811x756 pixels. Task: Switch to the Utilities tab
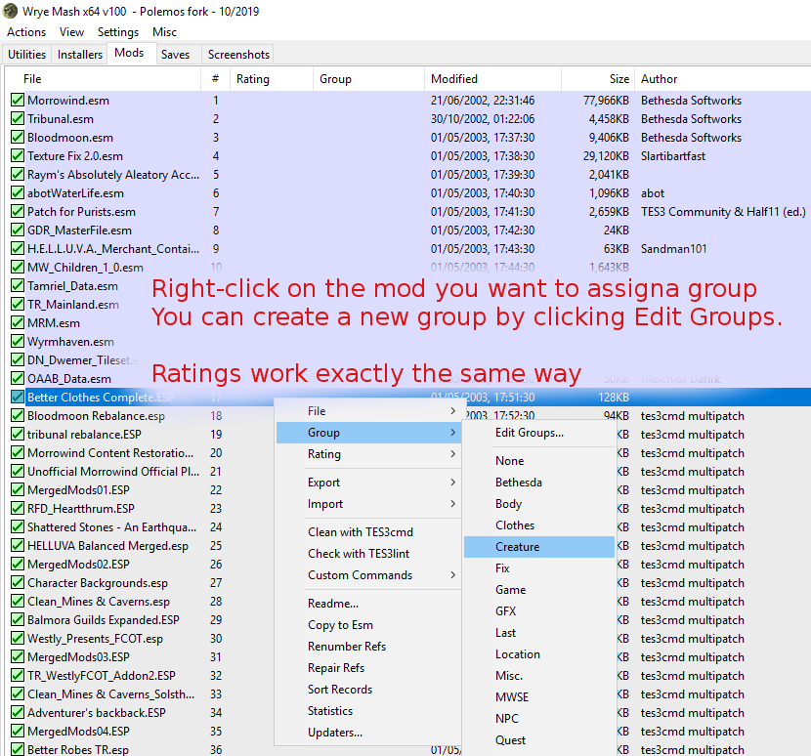point(27,55)
